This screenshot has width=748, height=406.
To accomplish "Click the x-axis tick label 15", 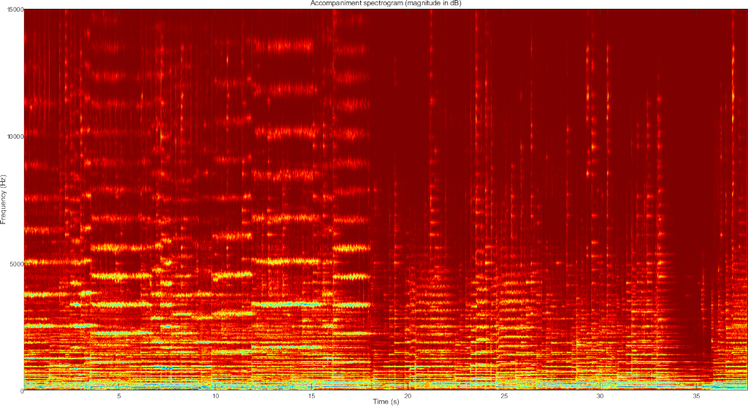I will point(311,397).
